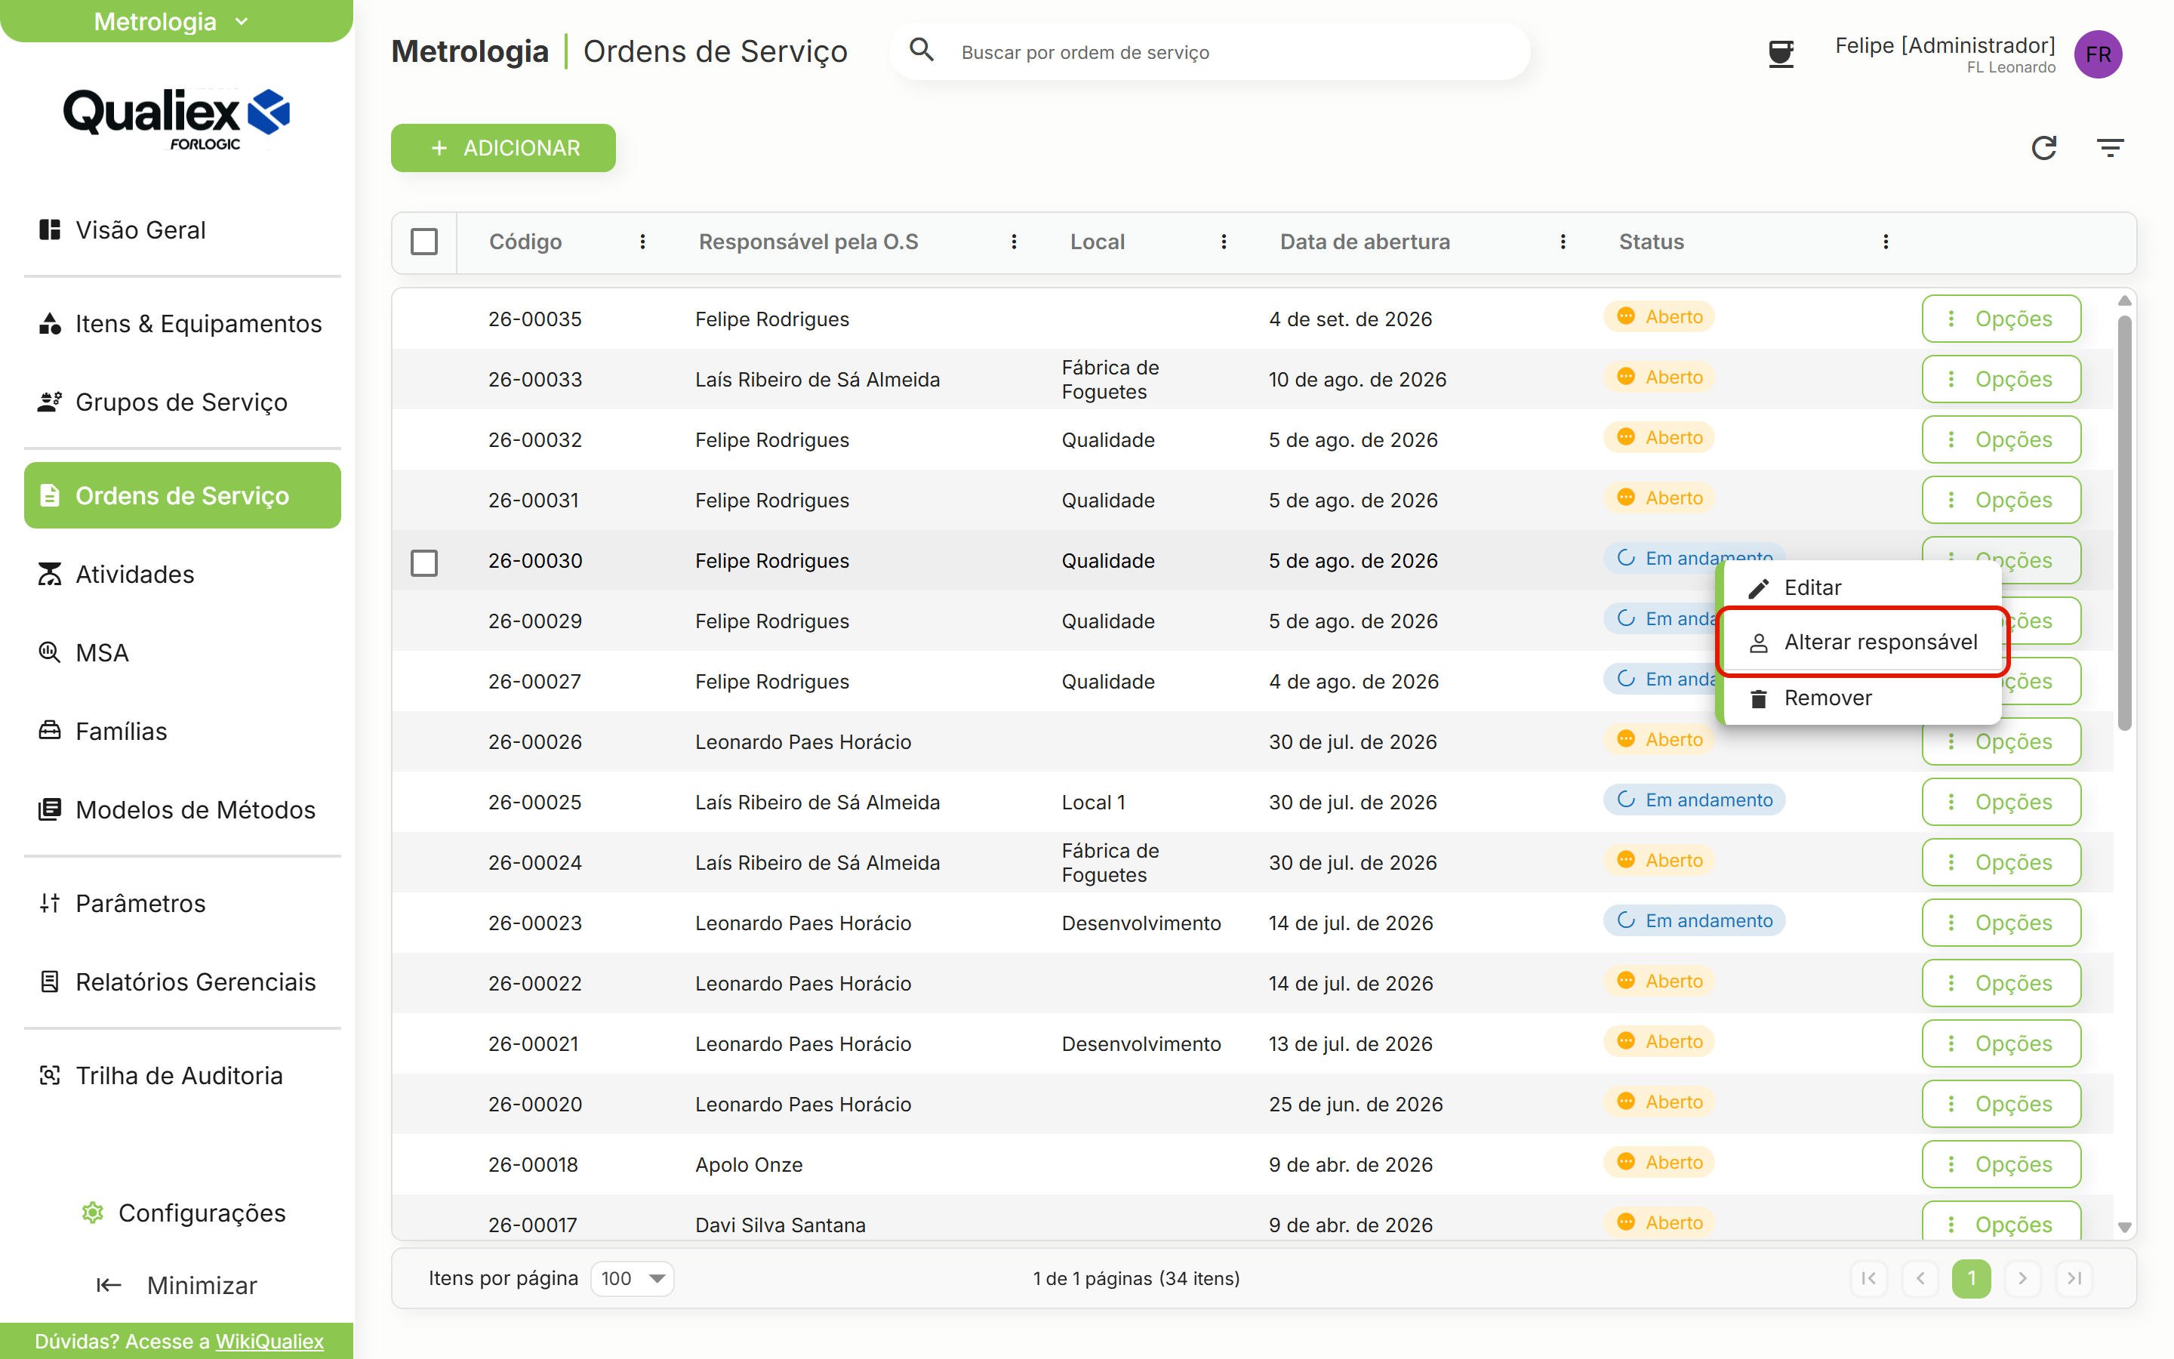Click Fábrica de Foguetes in row 26-00024

[x=1110, y=863]
